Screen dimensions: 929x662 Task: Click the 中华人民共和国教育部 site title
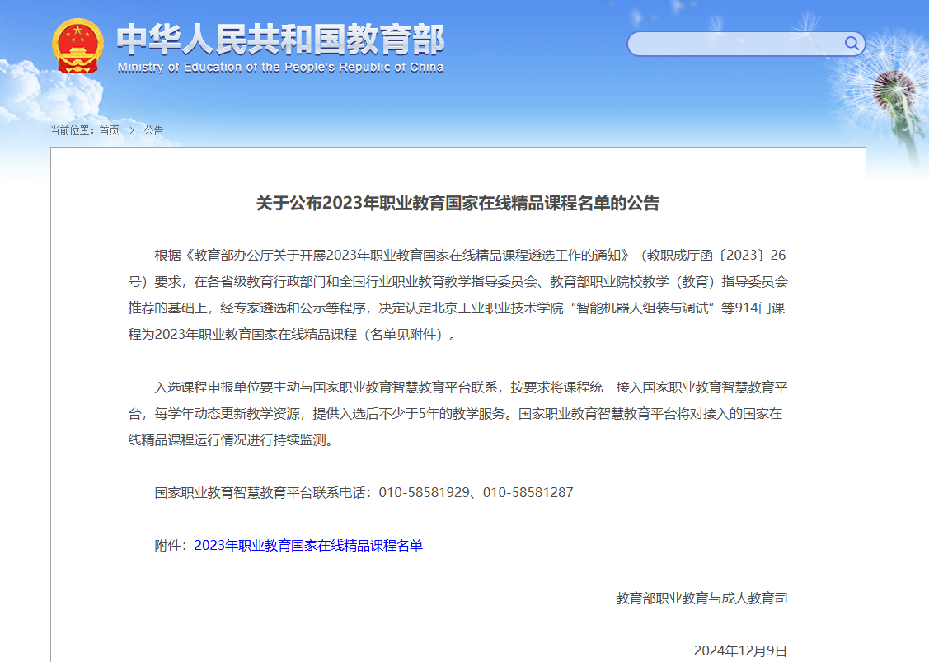tap(280, 39)
